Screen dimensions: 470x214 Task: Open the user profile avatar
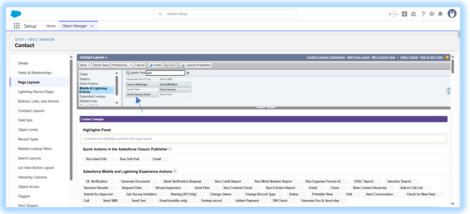click(x=452, y=14)
